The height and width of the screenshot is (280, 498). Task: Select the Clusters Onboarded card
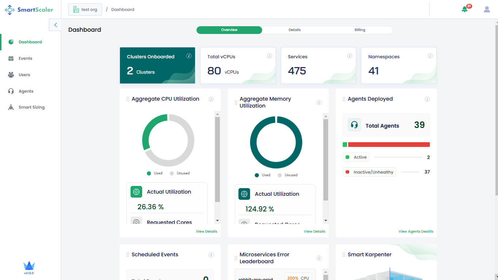click(x=157, y=66)
